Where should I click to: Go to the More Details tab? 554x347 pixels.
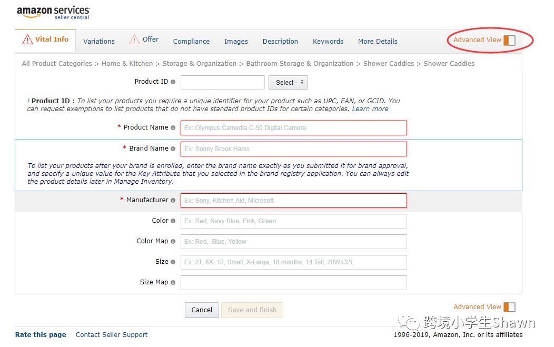click(x=378, y=42)
